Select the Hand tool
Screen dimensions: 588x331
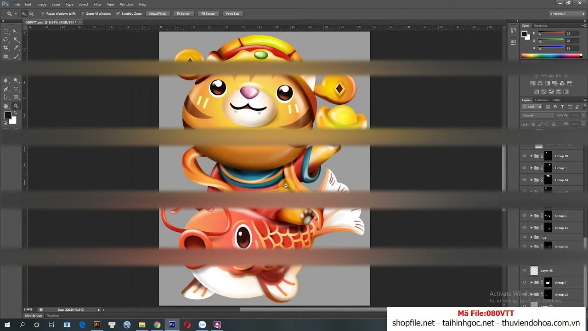(6, 106)
